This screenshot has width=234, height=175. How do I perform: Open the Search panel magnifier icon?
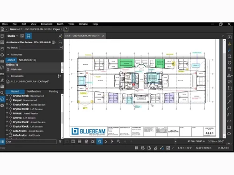2,93
